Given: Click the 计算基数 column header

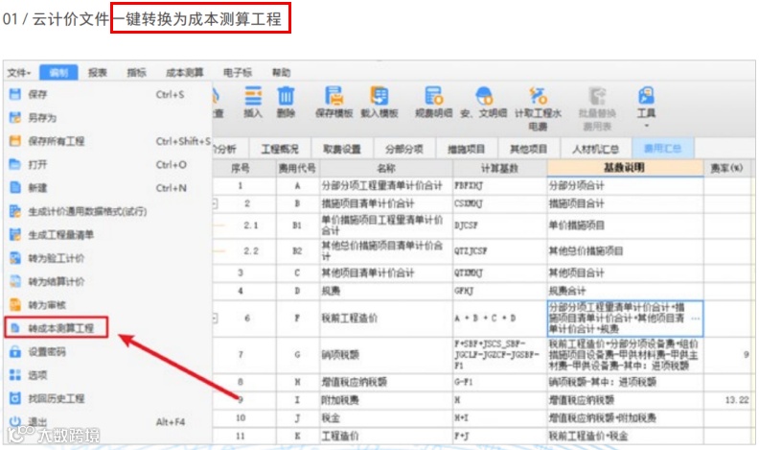Looking at the screenshot, I should click(499, 168).
